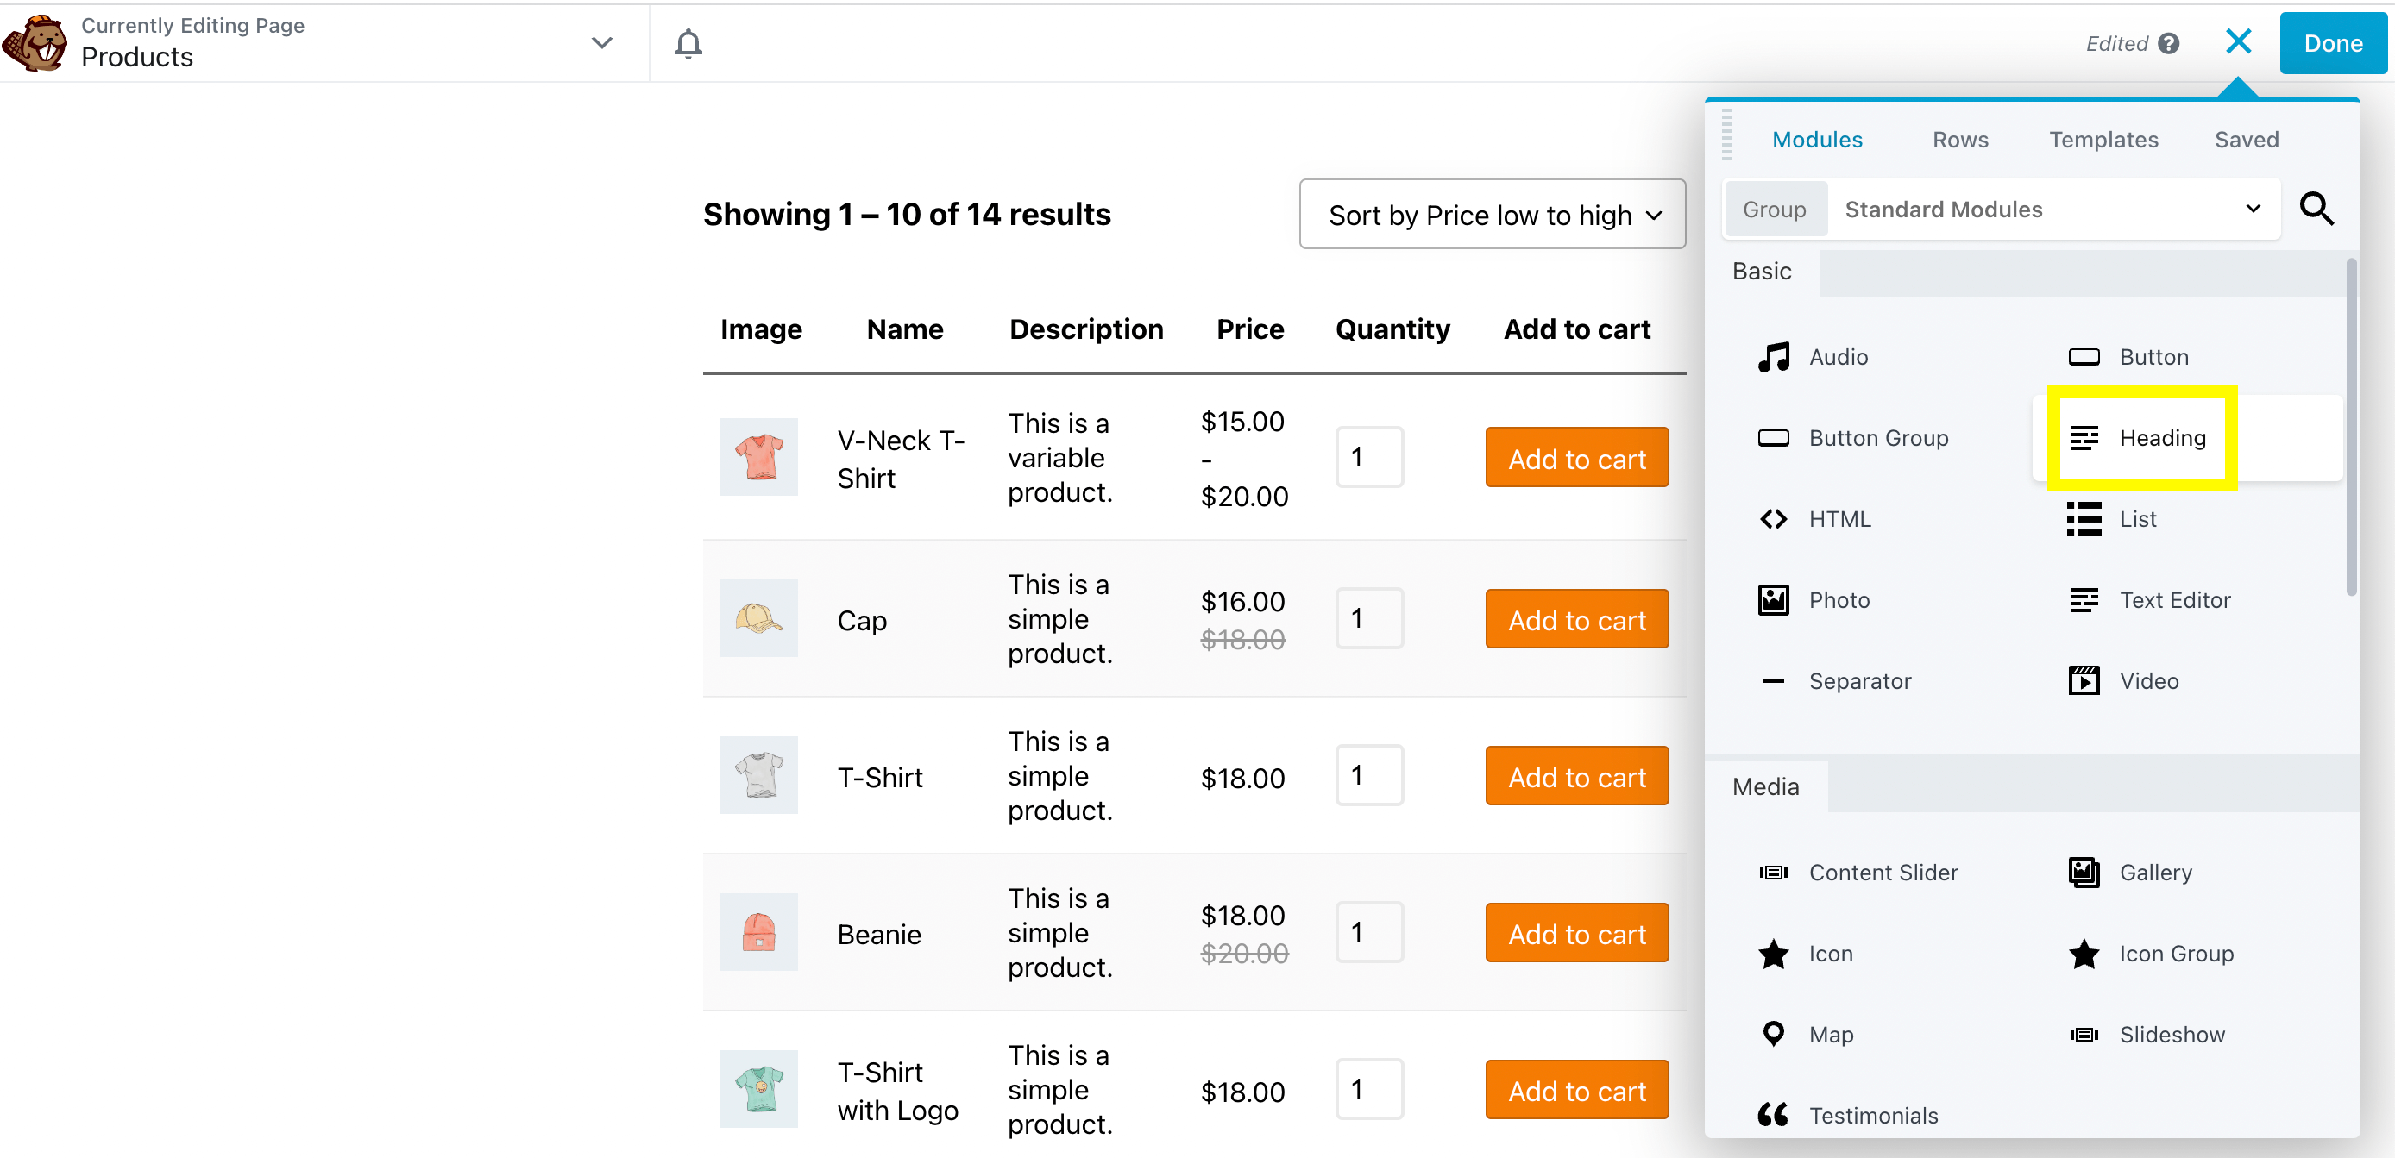Click the notifications bell icon
Image resolution: width=2395 pixels, height=1158 pixels.
pos(687,43)
